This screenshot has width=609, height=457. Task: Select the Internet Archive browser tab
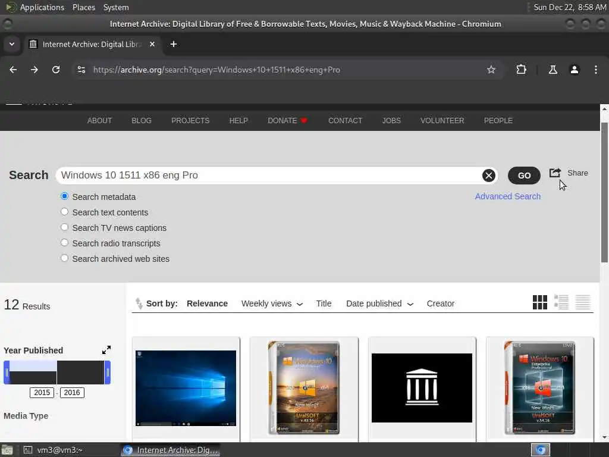tap(92, 44)
